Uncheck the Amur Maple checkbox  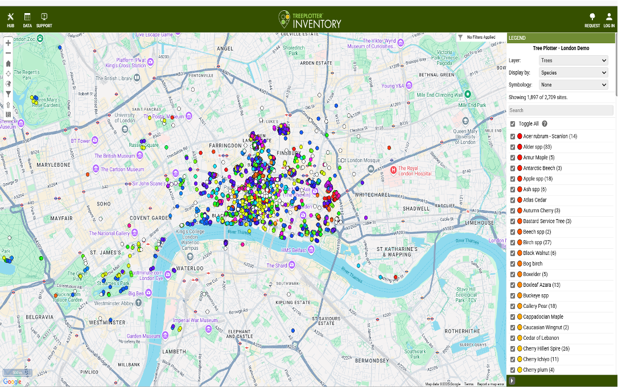pyautogui.click(x=513, y=158)
